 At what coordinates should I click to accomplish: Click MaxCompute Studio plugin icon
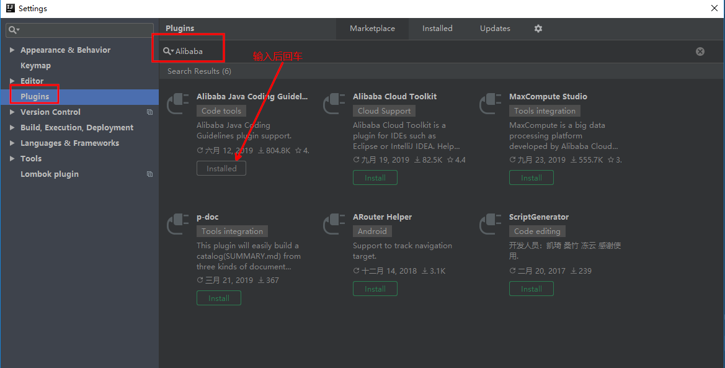(491, 103)
